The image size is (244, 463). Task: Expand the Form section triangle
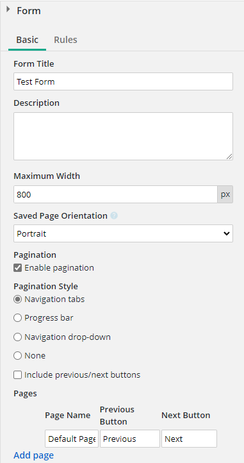(x=8, y=10)
